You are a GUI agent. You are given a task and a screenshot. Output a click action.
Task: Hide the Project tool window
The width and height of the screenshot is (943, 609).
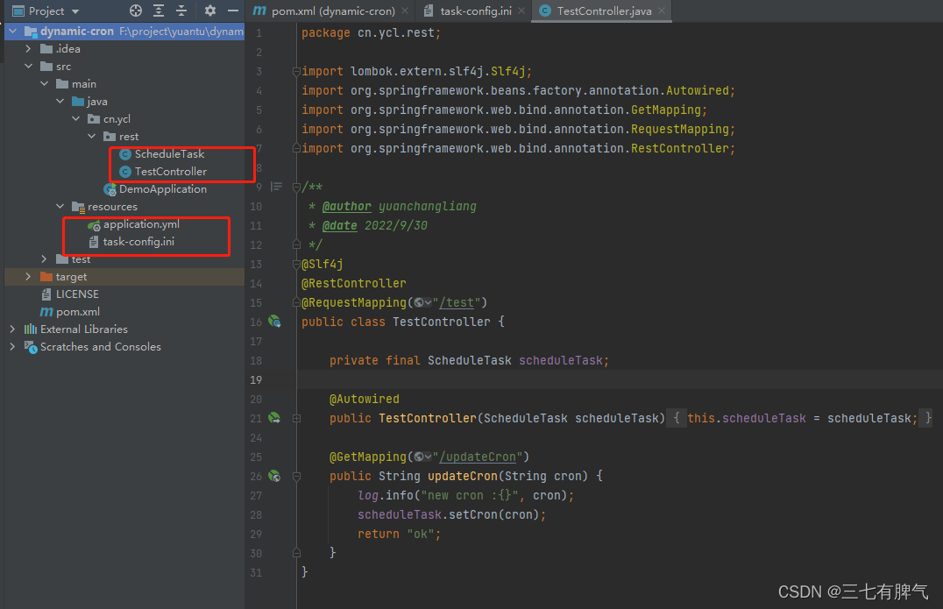click(x=231, y=11)
